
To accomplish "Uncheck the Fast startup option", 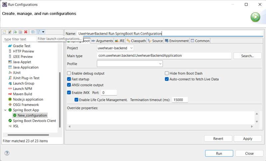I will point(69,79).
